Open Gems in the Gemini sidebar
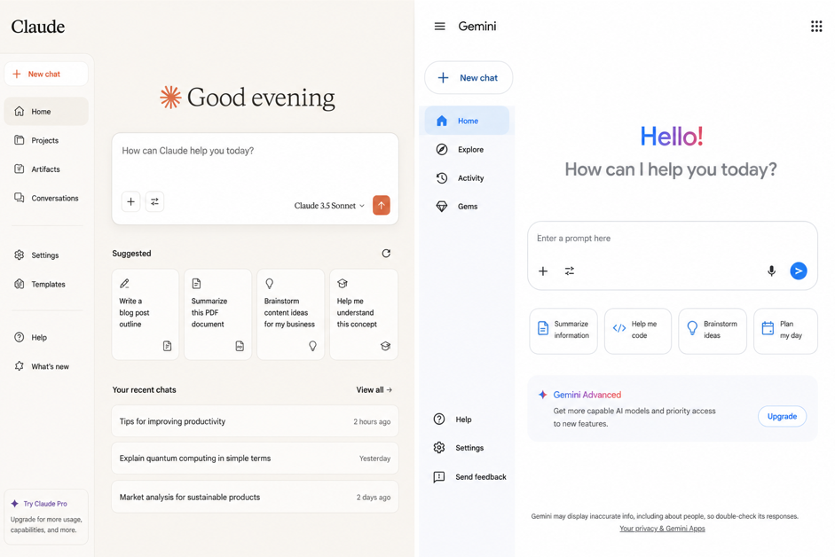The width and height of the screenshot is (835, 557). point(467,207)
